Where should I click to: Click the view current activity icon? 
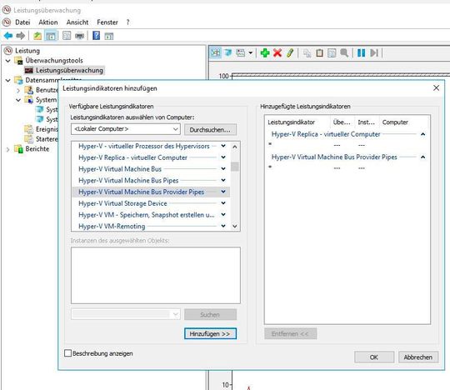tap(216, 52)
